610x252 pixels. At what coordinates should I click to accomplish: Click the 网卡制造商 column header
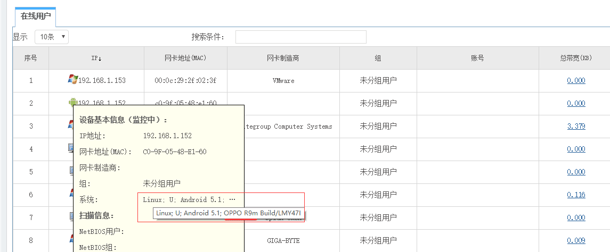(282, 58)
